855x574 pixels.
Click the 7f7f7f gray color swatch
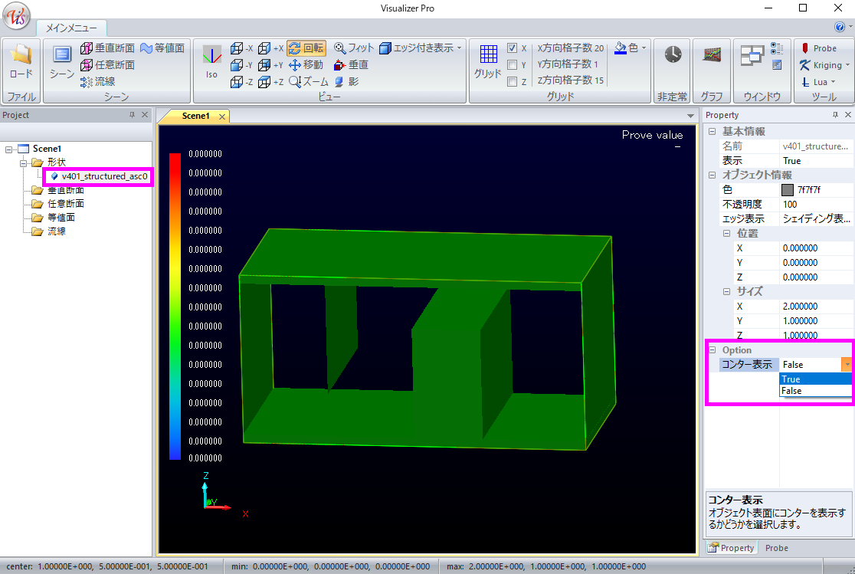pos(787,190)
